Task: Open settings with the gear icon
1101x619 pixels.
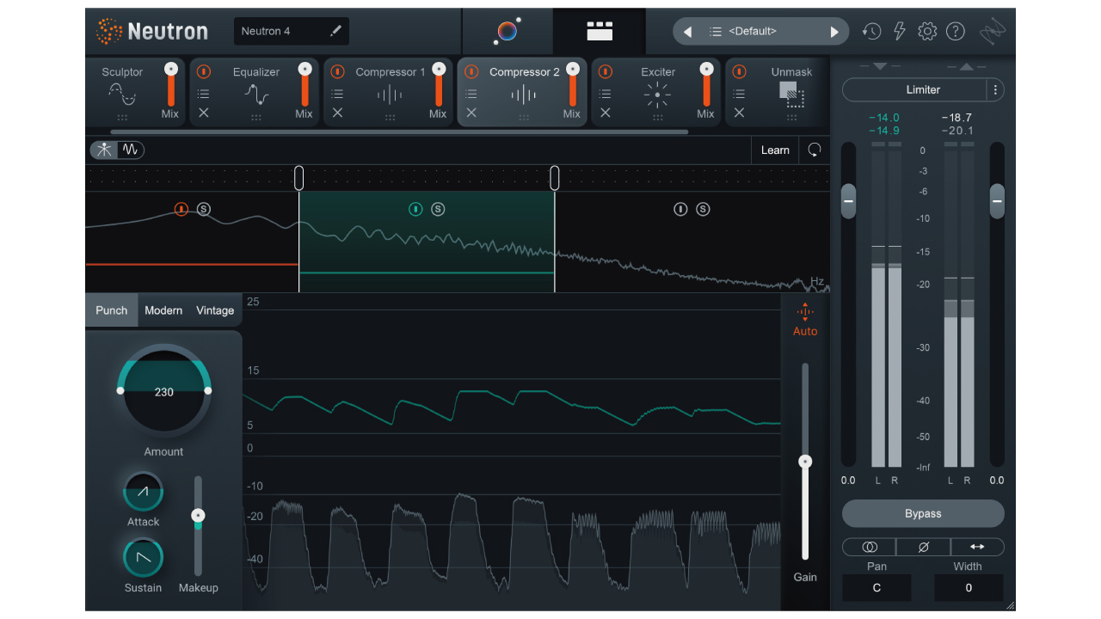Action: (927, 32)
